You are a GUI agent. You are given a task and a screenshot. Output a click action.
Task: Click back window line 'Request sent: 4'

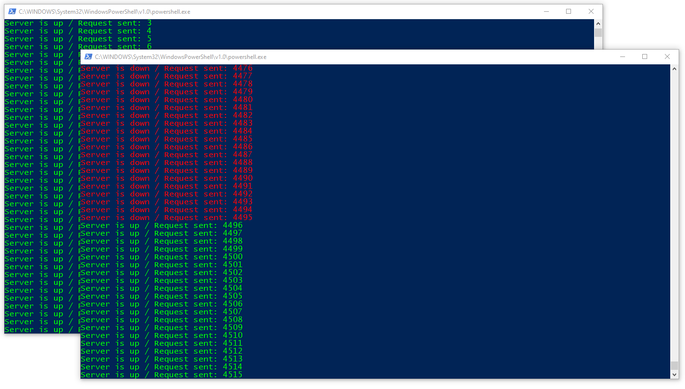tap(78, 31)
